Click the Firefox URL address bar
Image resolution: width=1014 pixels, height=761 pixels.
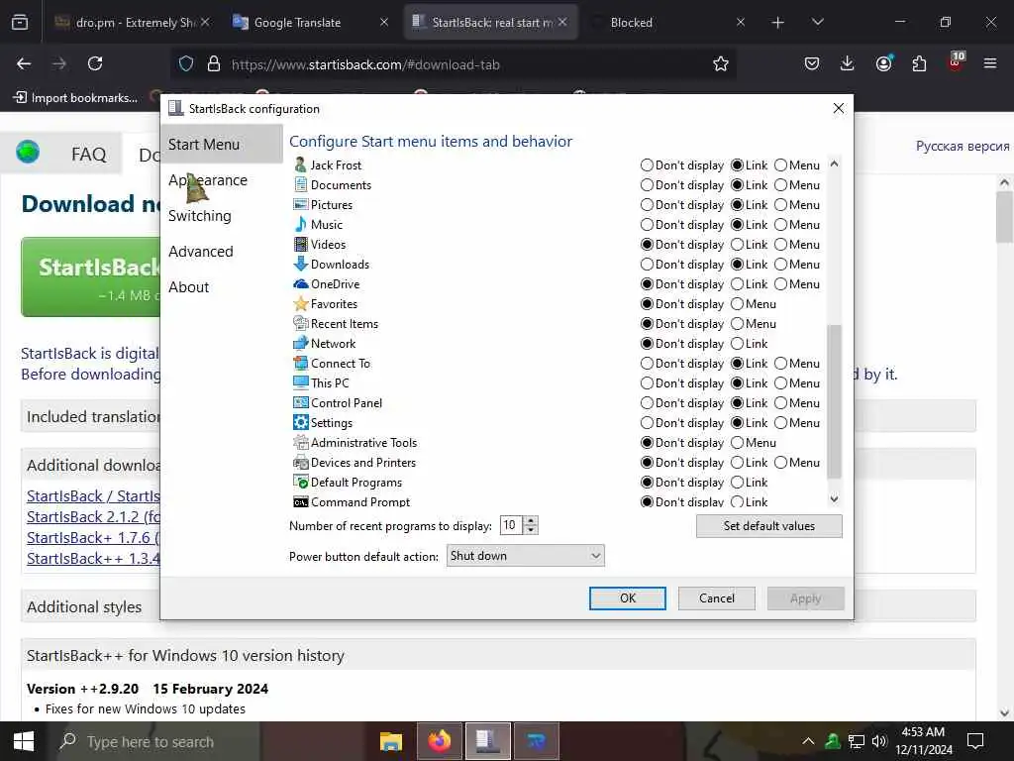pos(453,64)
